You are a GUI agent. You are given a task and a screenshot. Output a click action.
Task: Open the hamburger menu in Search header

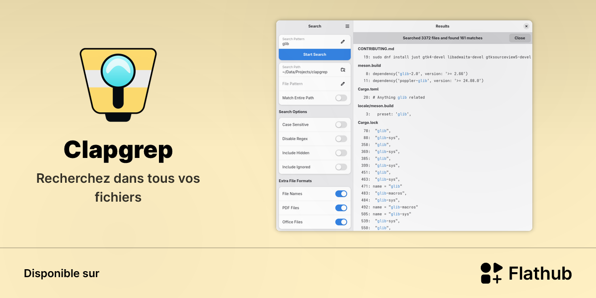pos(347,26)
